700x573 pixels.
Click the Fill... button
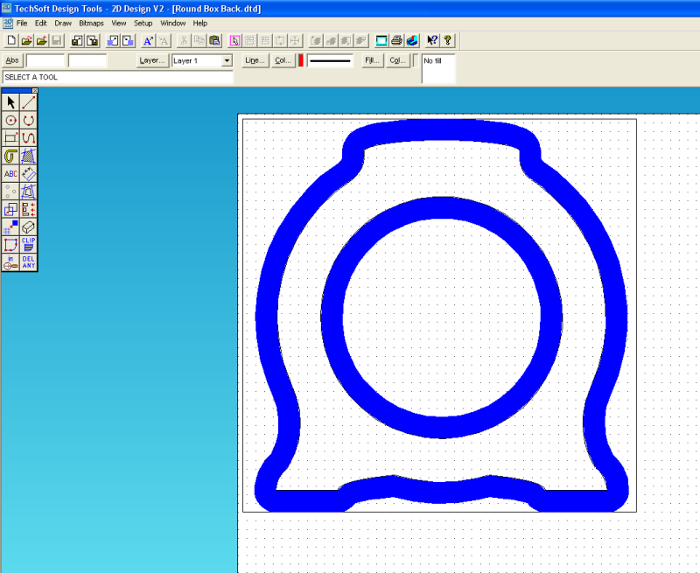372,60
